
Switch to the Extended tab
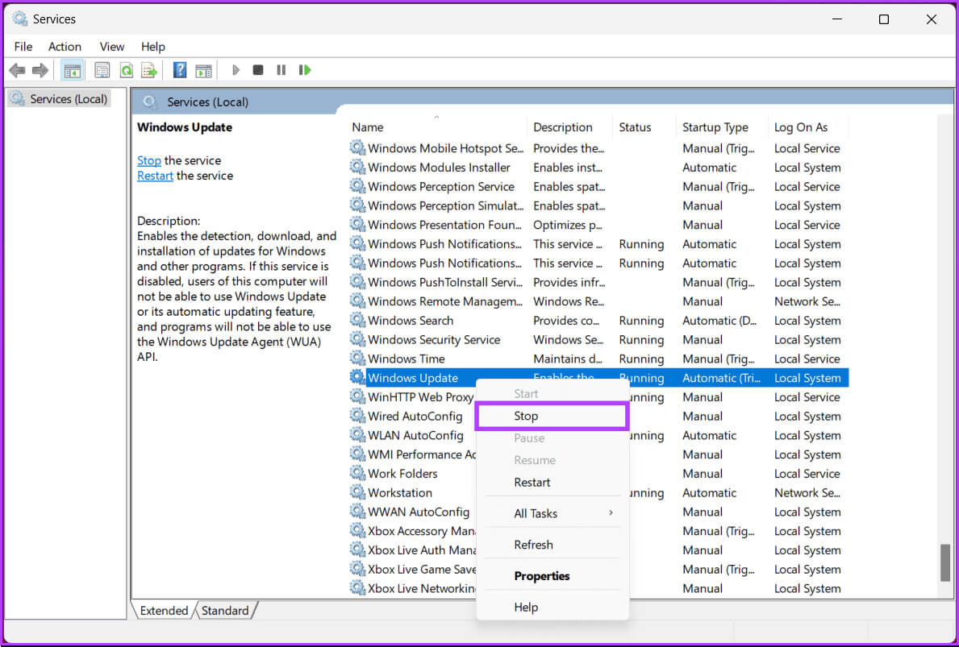(164, 611)
